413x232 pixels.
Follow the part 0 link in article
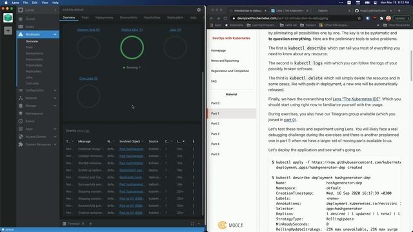[289, 120]
